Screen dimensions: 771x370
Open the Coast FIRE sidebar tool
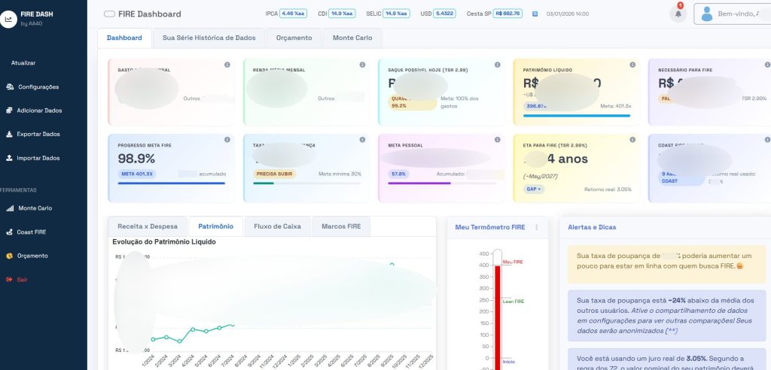(31, 232)
